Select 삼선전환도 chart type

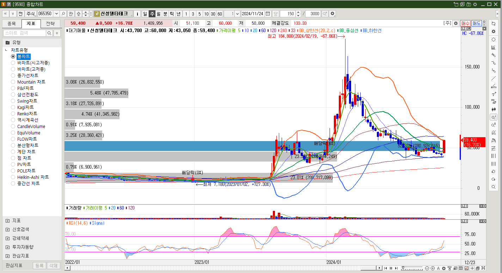point(25,95)
